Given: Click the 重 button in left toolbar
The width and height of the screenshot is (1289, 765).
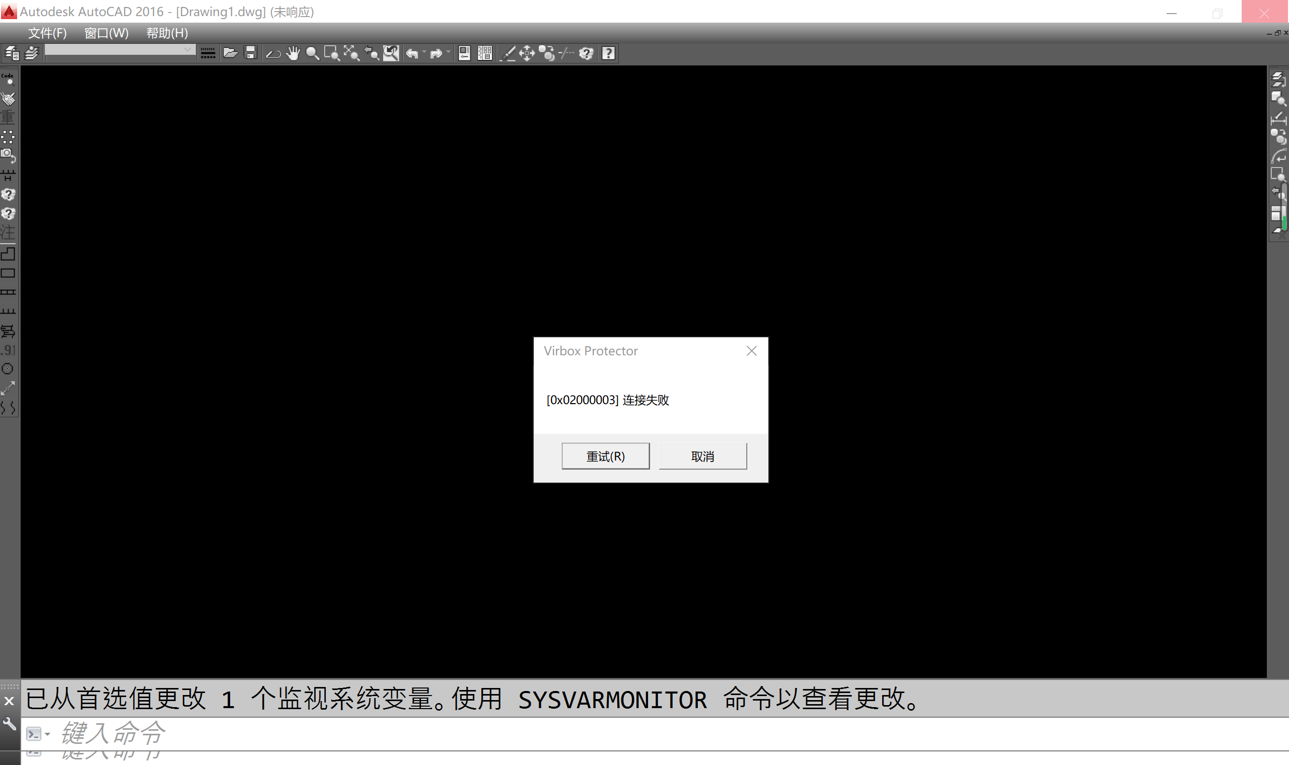Looking at the screenshot, I should (x=8, y=117).
